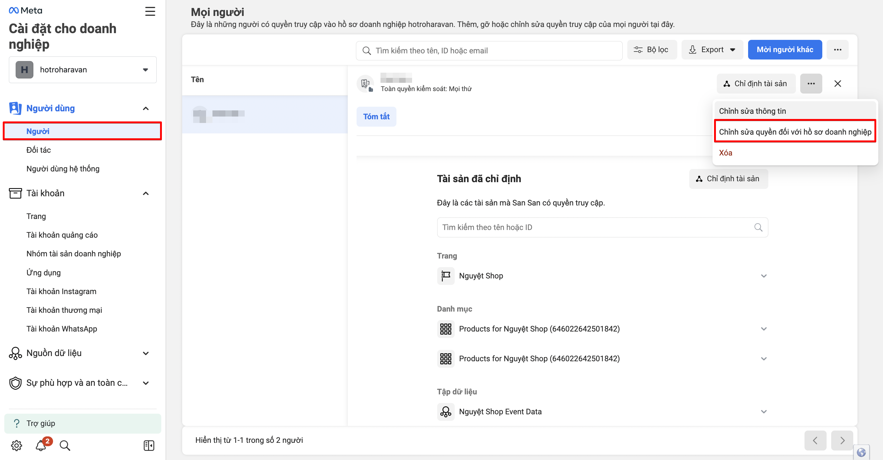
Task: Click the hamburger menu icon beside Meta logo
Action: point(150,11)
